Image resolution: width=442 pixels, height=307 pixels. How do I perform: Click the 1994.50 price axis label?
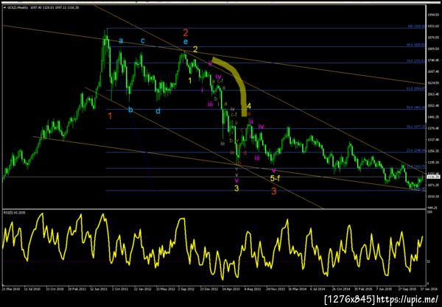432,15
